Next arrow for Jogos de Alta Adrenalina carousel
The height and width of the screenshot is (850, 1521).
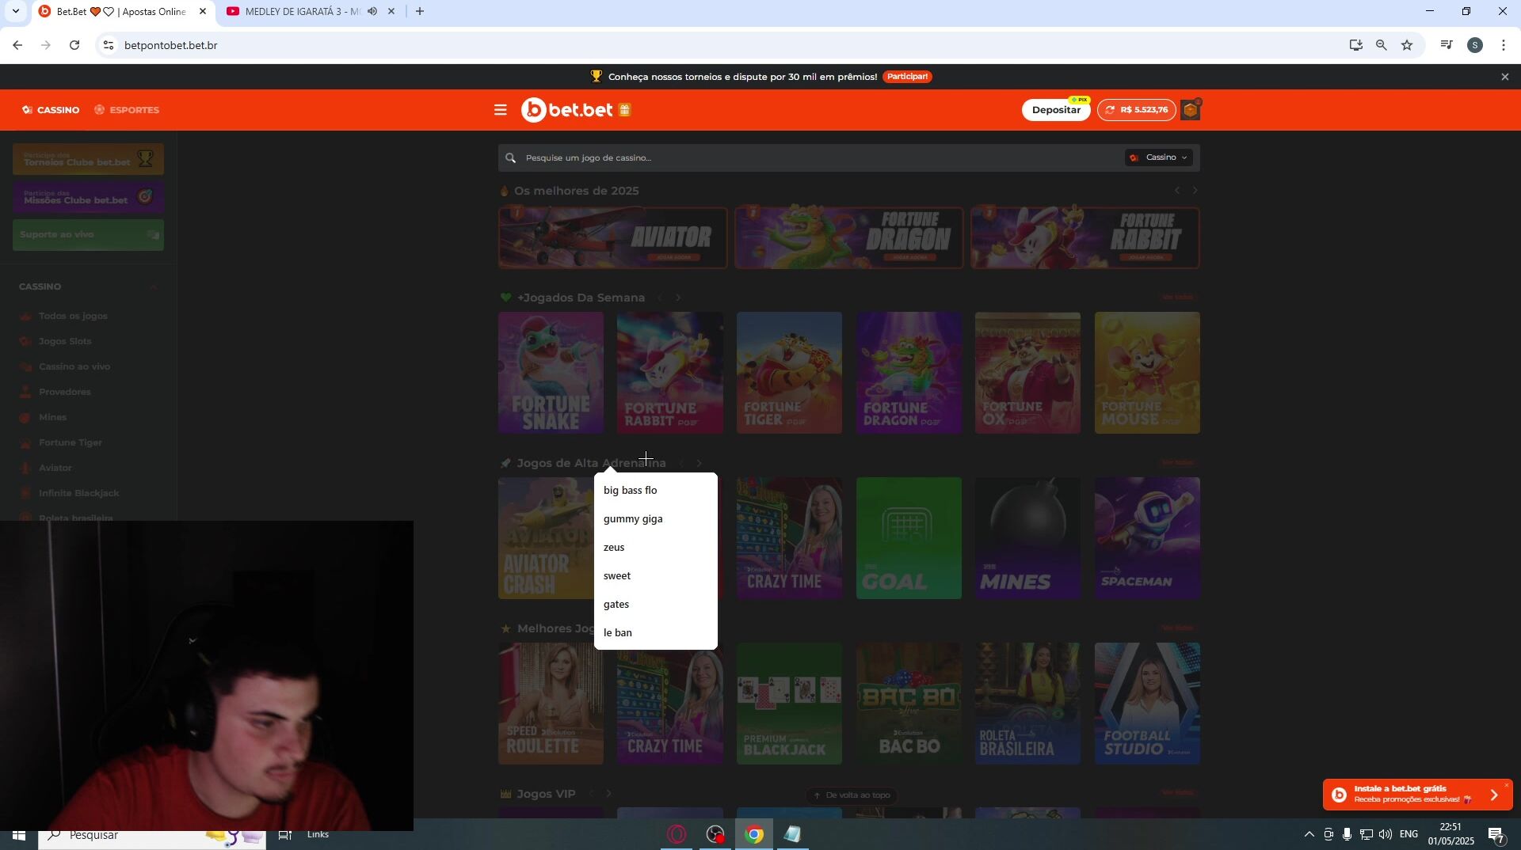coord(700,463)
